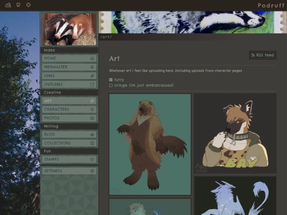Click the Creative section header
Screen dimensions: 287x215
[52, 92]
